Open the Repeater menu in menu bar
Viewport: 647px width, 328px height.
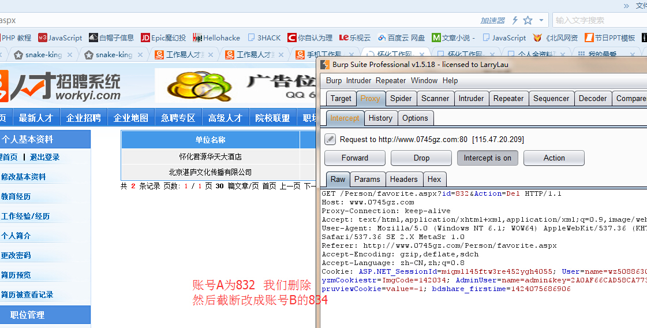coord(390,80)
